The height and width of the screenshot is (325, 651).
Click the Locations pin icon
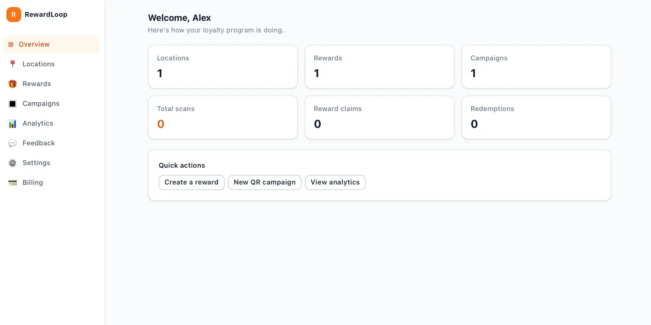[x=13, y=64]
